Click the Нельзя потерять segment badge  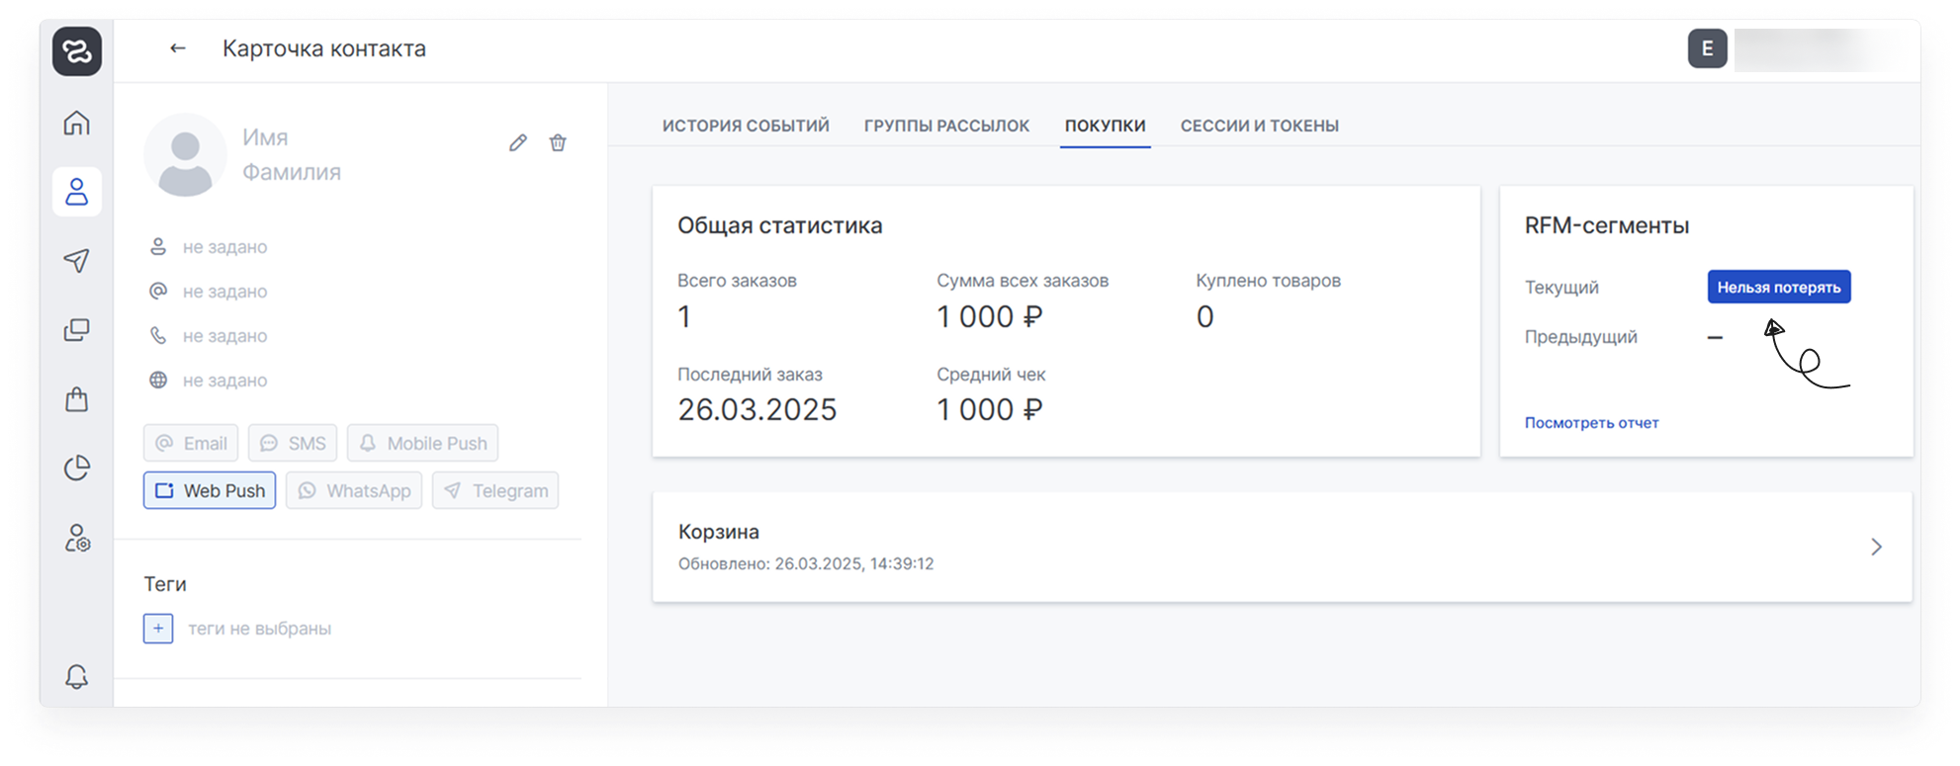(1778, 288)
